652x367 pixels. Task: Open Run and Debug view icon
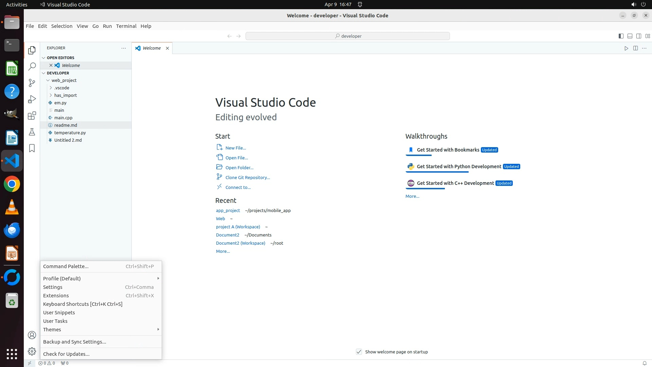click(32, 99)
